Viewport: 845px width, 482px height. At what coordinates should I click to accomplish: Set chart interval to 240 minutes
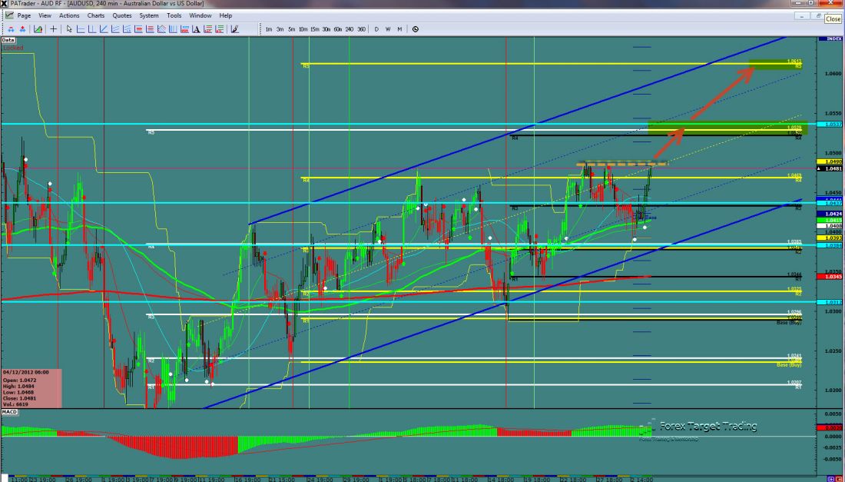[x=350, y=29]
